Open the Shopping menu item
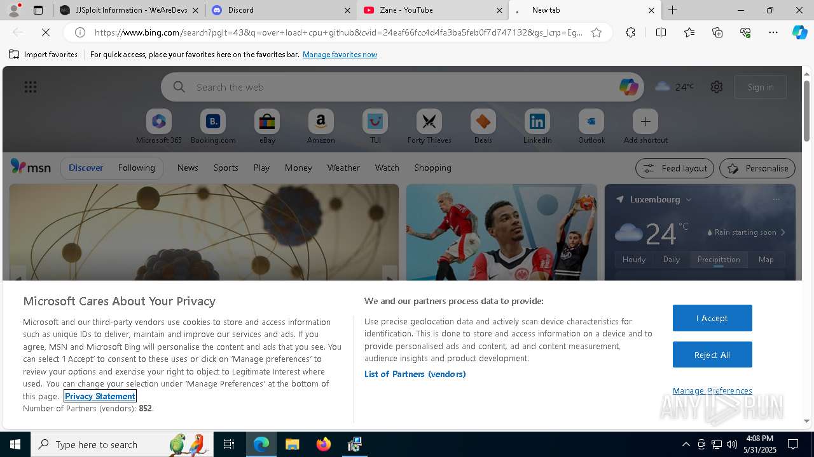Viewport: 814px width, 457px height. point(432,168)
